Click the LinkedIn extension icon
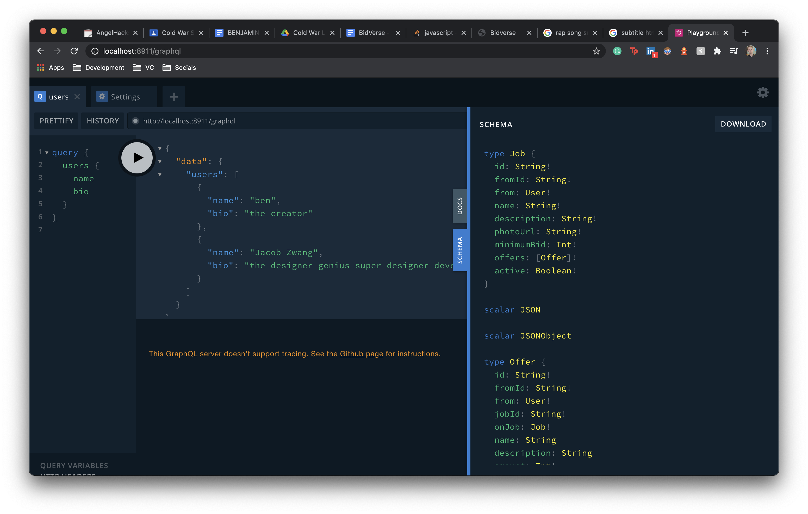808x514 pixels. 651,51
